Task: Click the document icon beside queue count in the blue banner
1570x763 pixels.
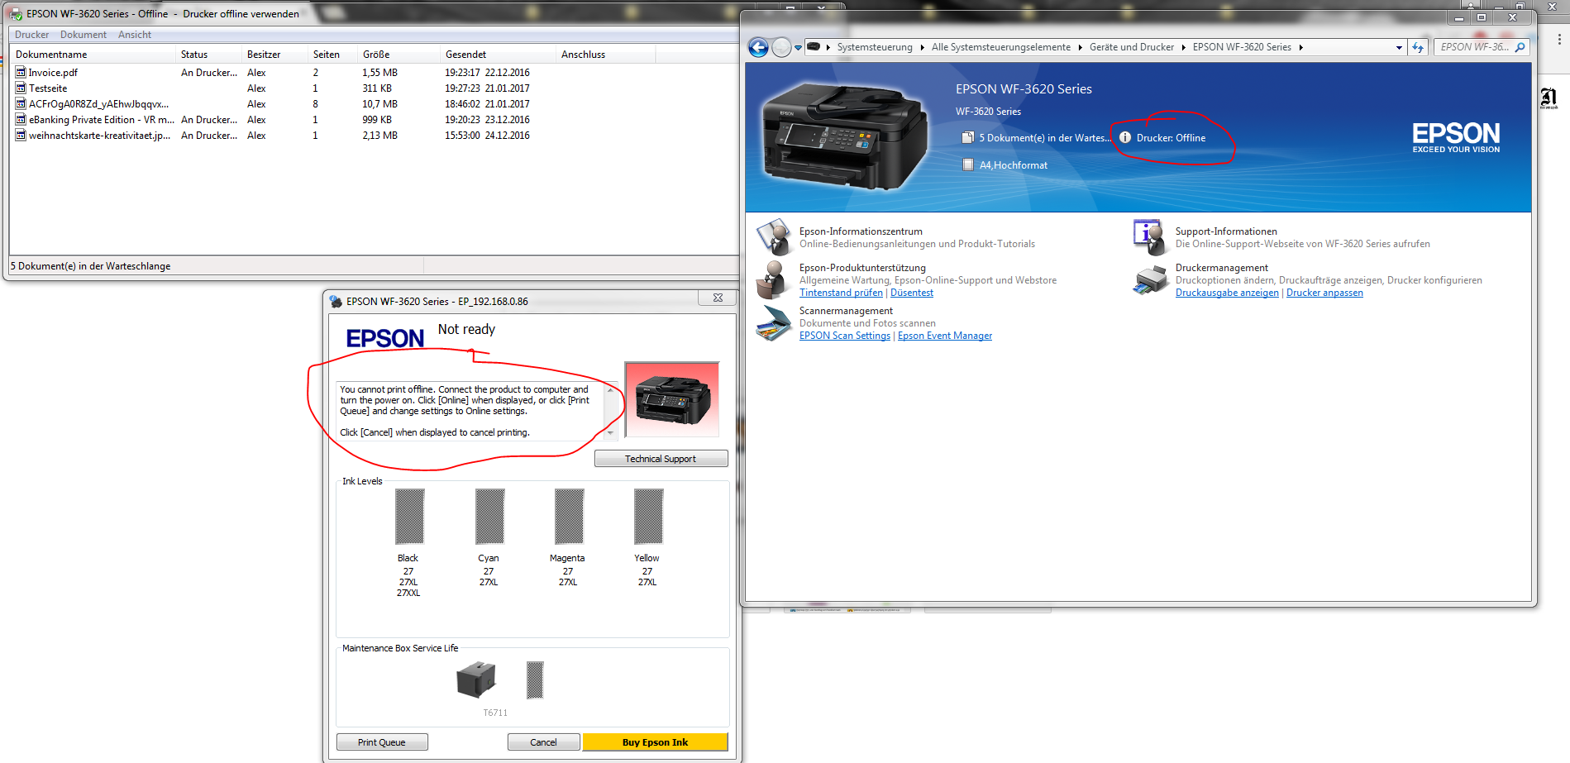Action: coord(967,137)
